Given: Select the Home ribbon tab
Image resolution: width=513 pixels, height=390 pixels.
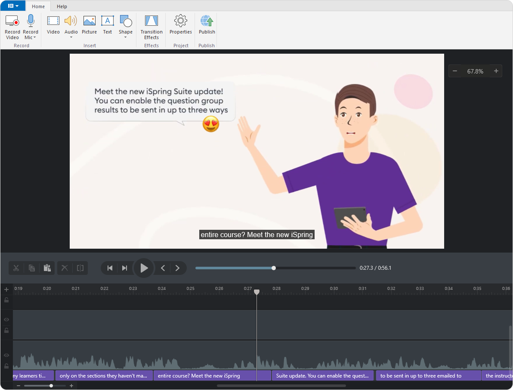Looking at the screenshot, I should coord(38,6).
